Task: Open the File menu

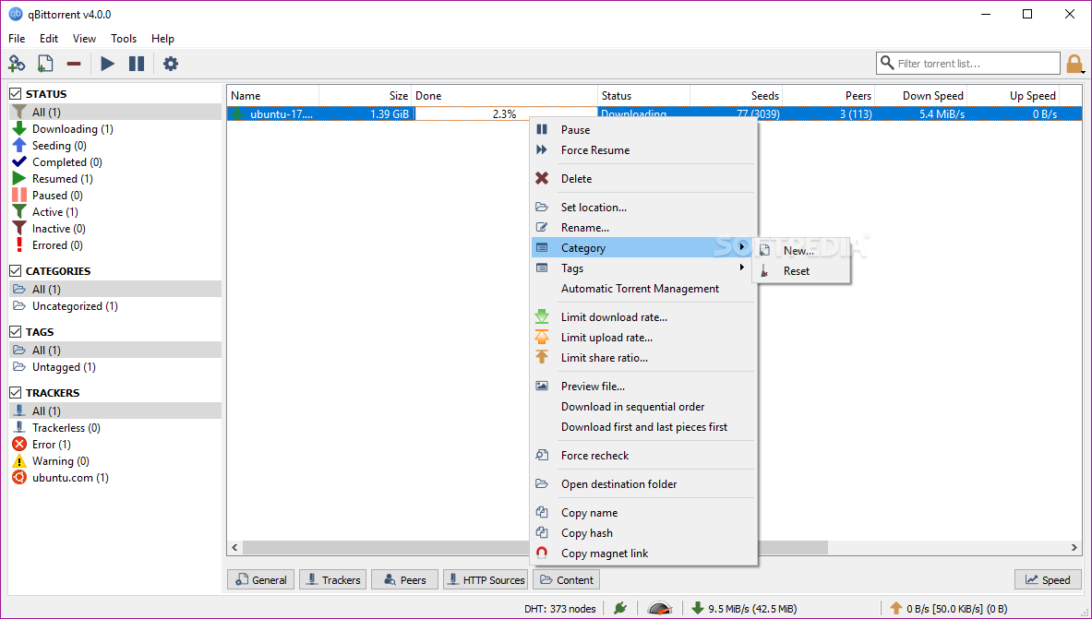Action: coord(17,39)
